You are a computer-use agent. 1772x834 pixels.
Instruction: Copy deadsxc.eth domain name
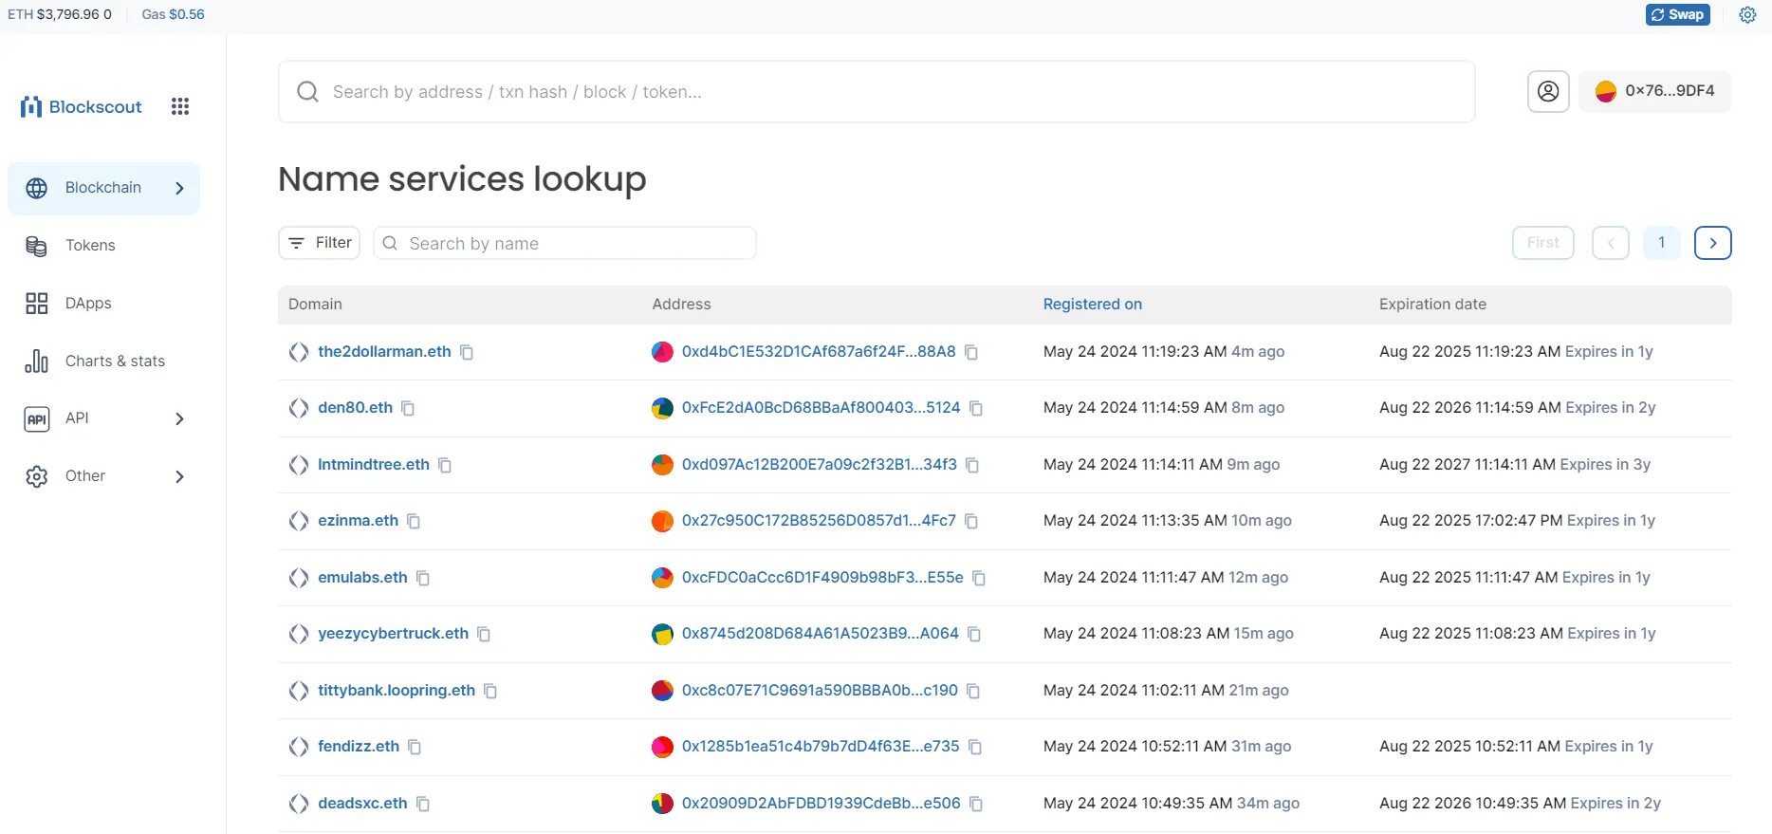click(x=423, y=804)
